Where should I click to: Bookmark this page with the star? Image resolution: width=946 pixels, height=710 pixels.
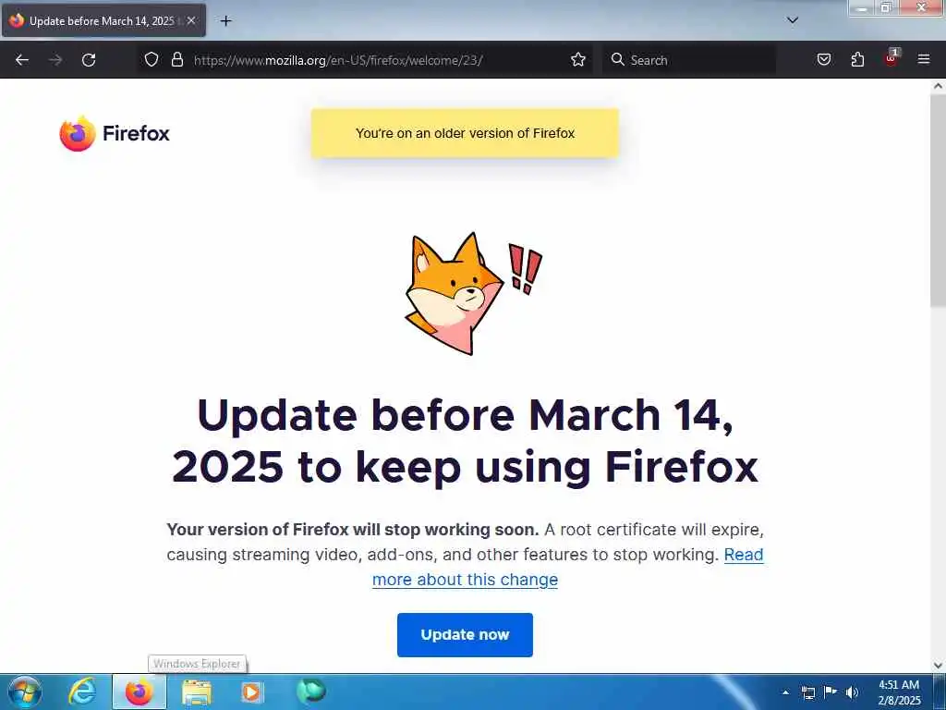click(578, 59)
